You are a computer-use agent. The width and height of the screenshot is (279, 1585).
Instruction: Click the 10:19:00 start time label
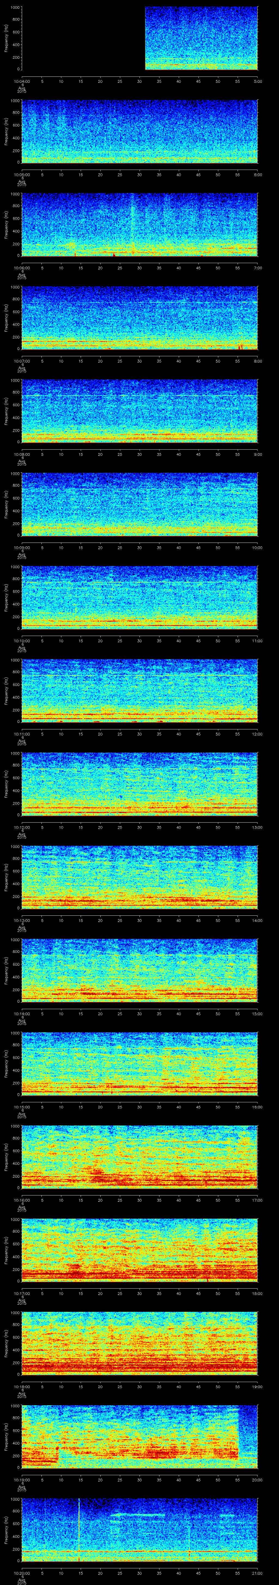click(x=22, y=1480)
